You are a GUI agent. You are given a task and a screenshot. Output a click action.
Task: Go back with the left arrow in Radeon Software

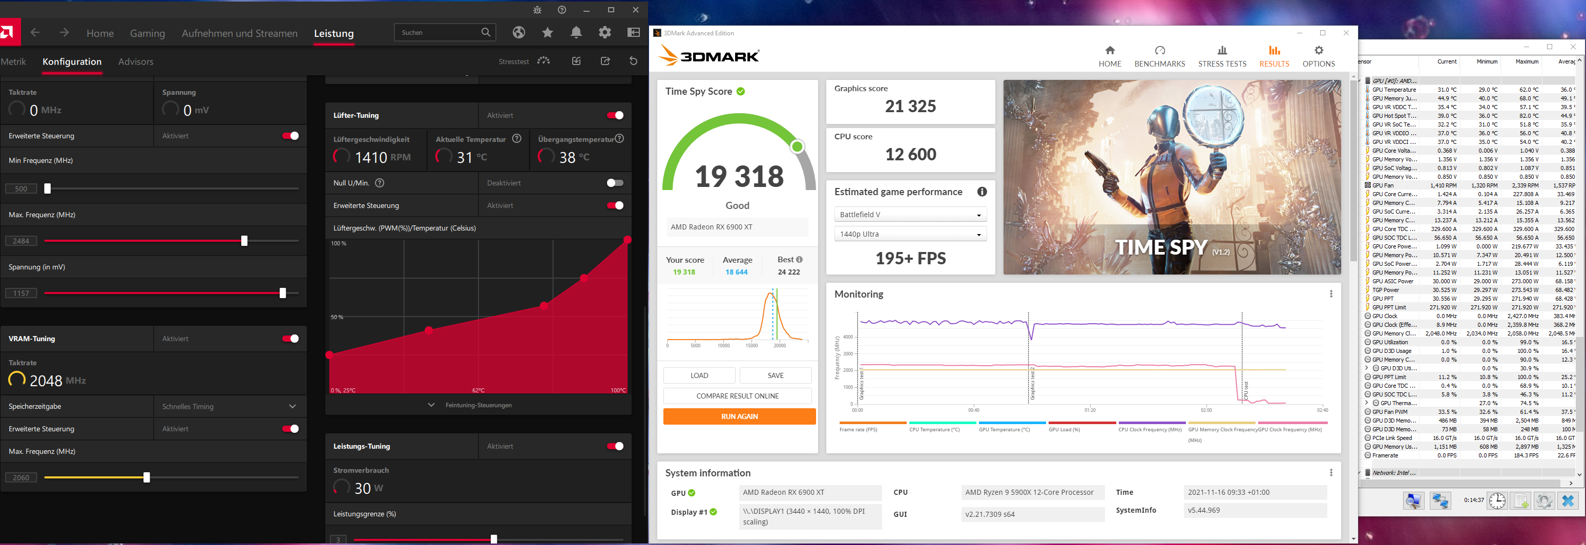pyautogui.click(x=35, y=33)
